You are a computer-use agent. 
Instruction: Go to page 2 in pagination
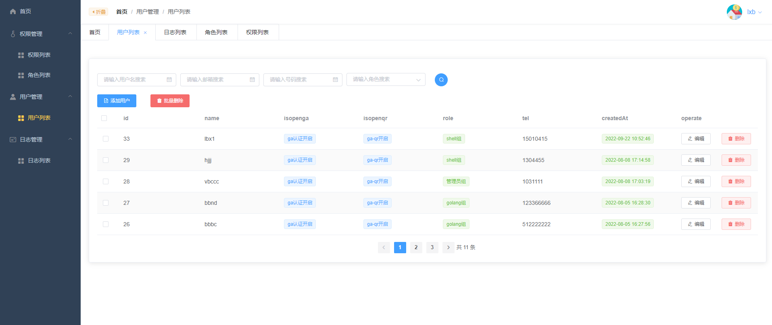416,248
